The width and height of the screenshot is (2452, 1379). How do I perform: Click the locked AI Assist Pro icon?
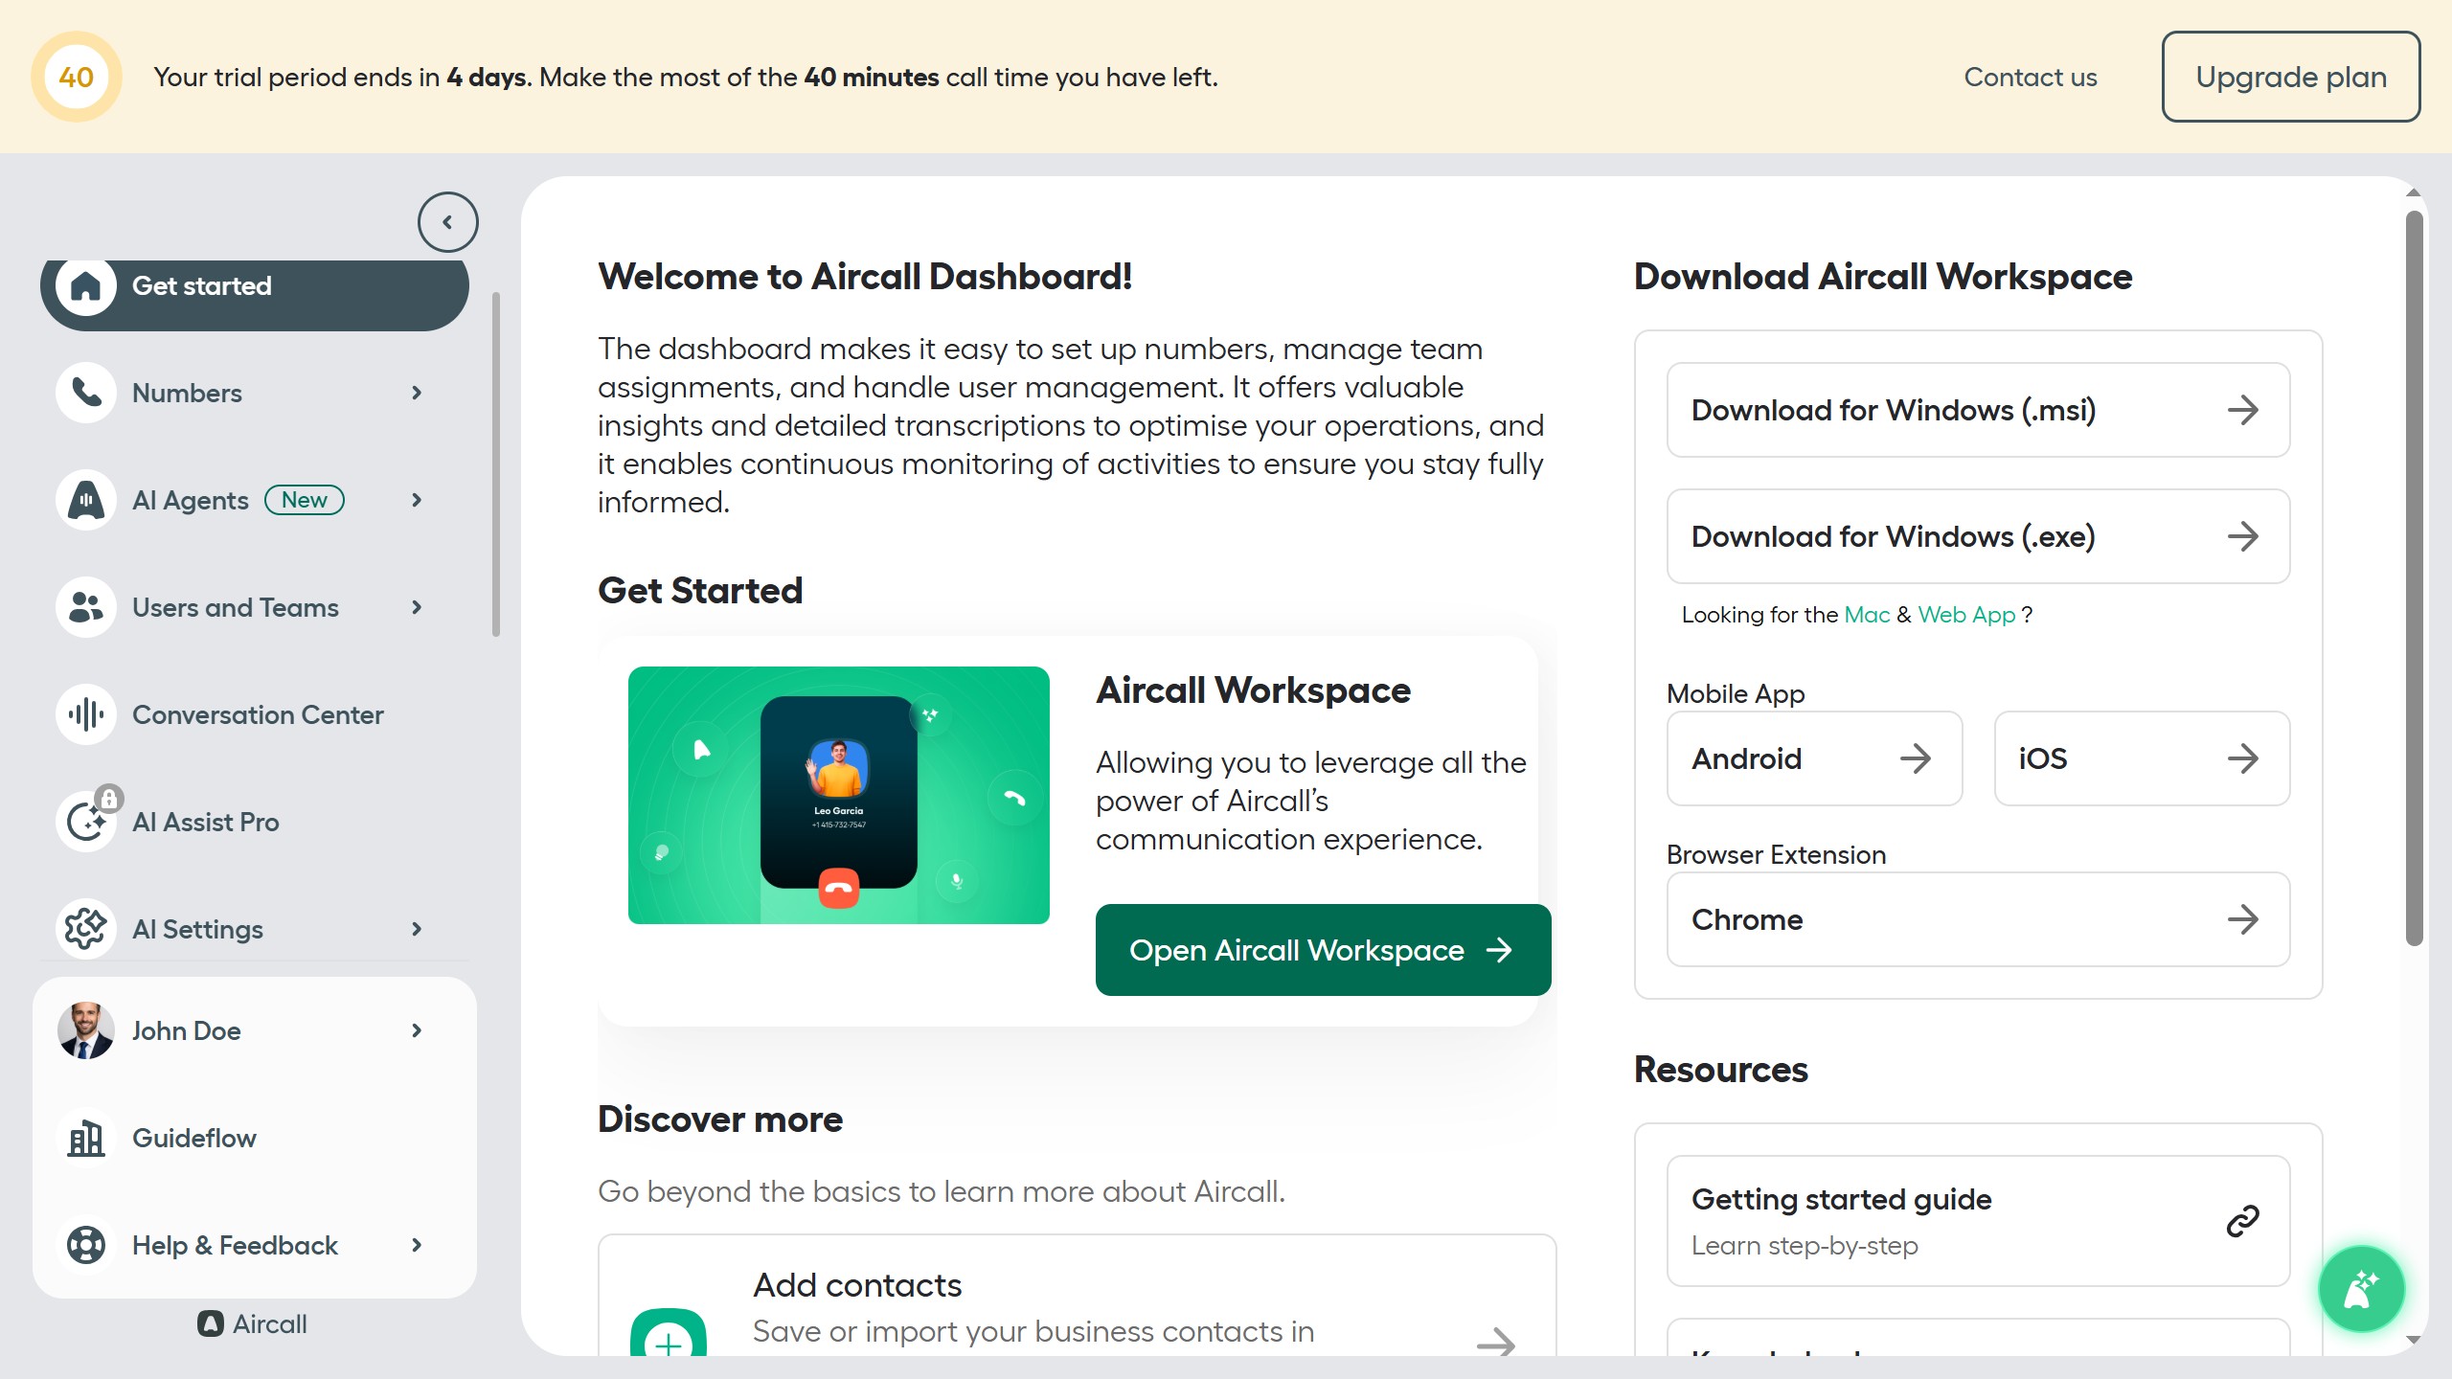[x=86, y=822]
